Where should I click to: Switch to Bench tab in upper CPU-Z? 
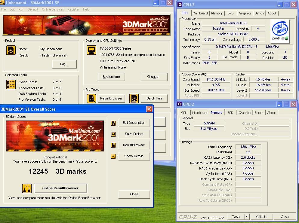click(x=259, y=13)
